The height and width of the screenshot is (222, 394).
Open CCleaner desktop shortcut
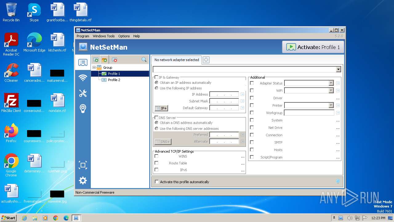[x=11, y=73]
